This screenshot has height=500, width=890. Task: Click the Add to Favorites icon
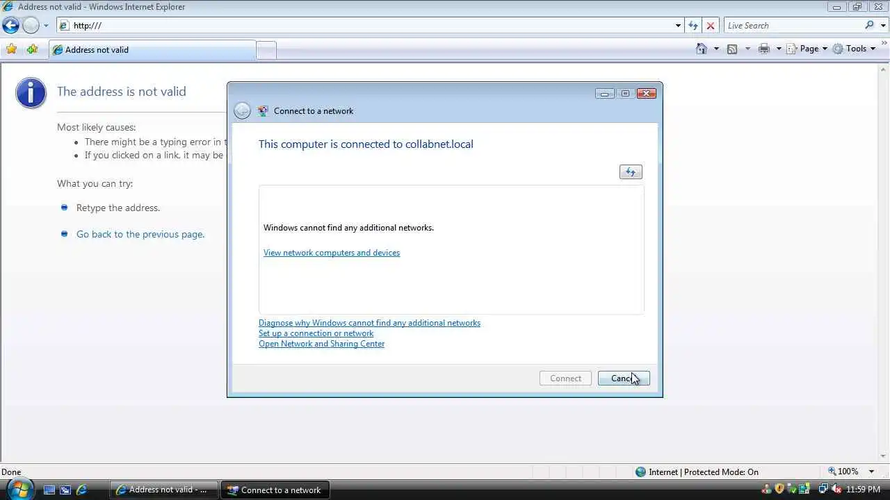(32, 49)
